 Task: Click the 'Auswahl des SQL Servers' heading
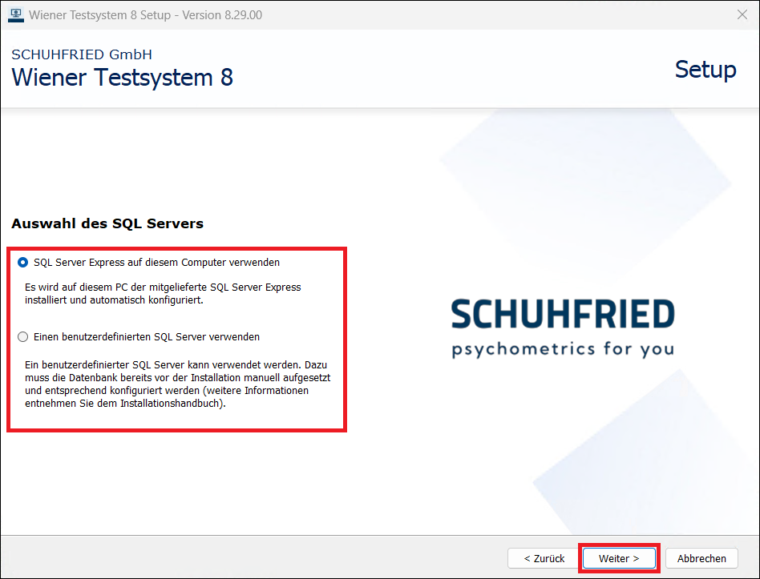point(107,223)
